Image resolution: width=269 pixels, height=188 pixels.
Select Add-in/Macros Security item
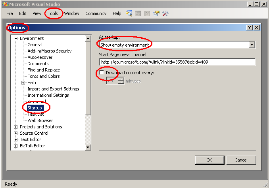point(50,51)
